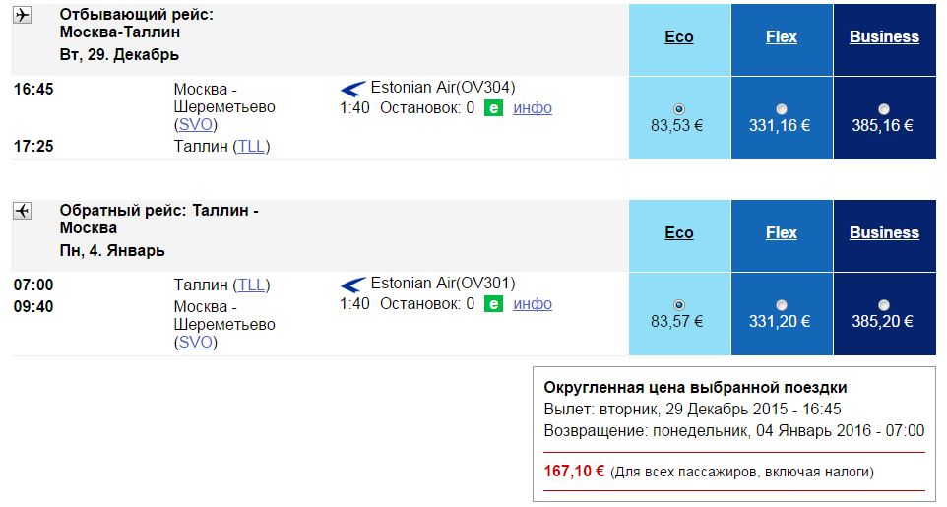Screen dimensions: 947x507
Task: Choose Eco fare 83,57 € for return flight
Action: [x=679, y=305]
